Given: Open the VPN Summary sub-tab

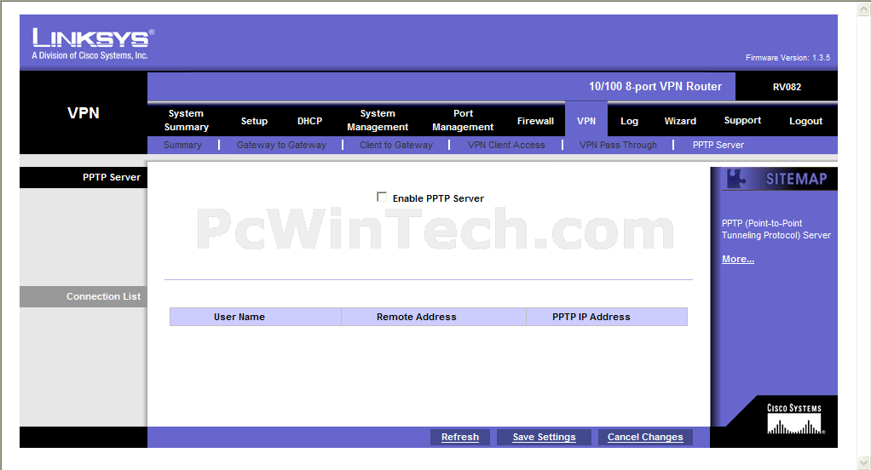Looking at the screenshot, I should (x=182, y=145).
